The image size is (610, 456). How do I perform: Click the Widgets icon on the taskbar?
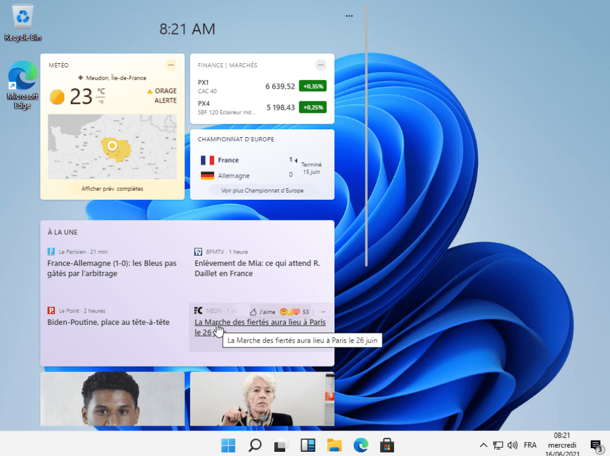[308, 445]
